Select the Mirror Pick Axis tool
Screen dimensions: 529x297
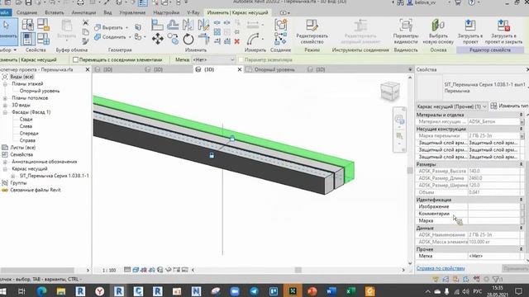tap(188, 25)
